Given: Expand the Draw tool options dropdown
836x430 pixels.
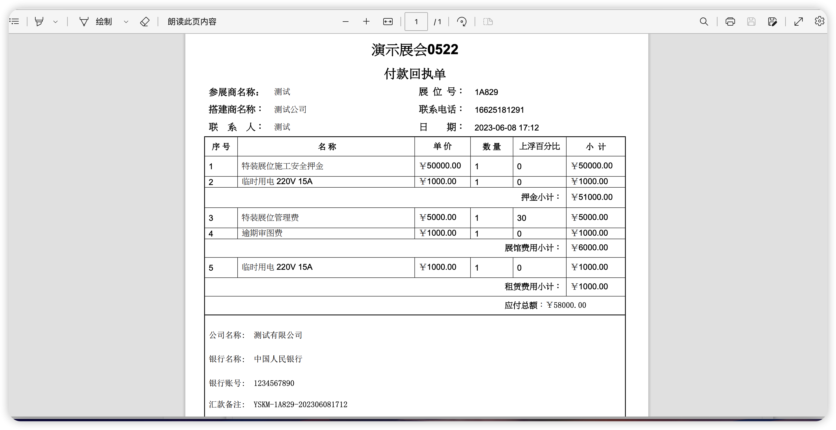Looking at the screenshot, I should 126,22.
